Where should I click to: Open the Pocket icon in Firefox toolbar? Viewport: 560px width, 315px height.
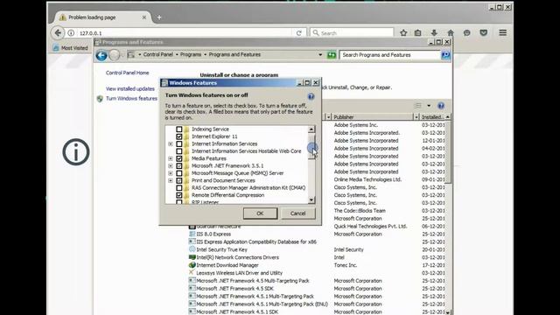click(484, 33)
